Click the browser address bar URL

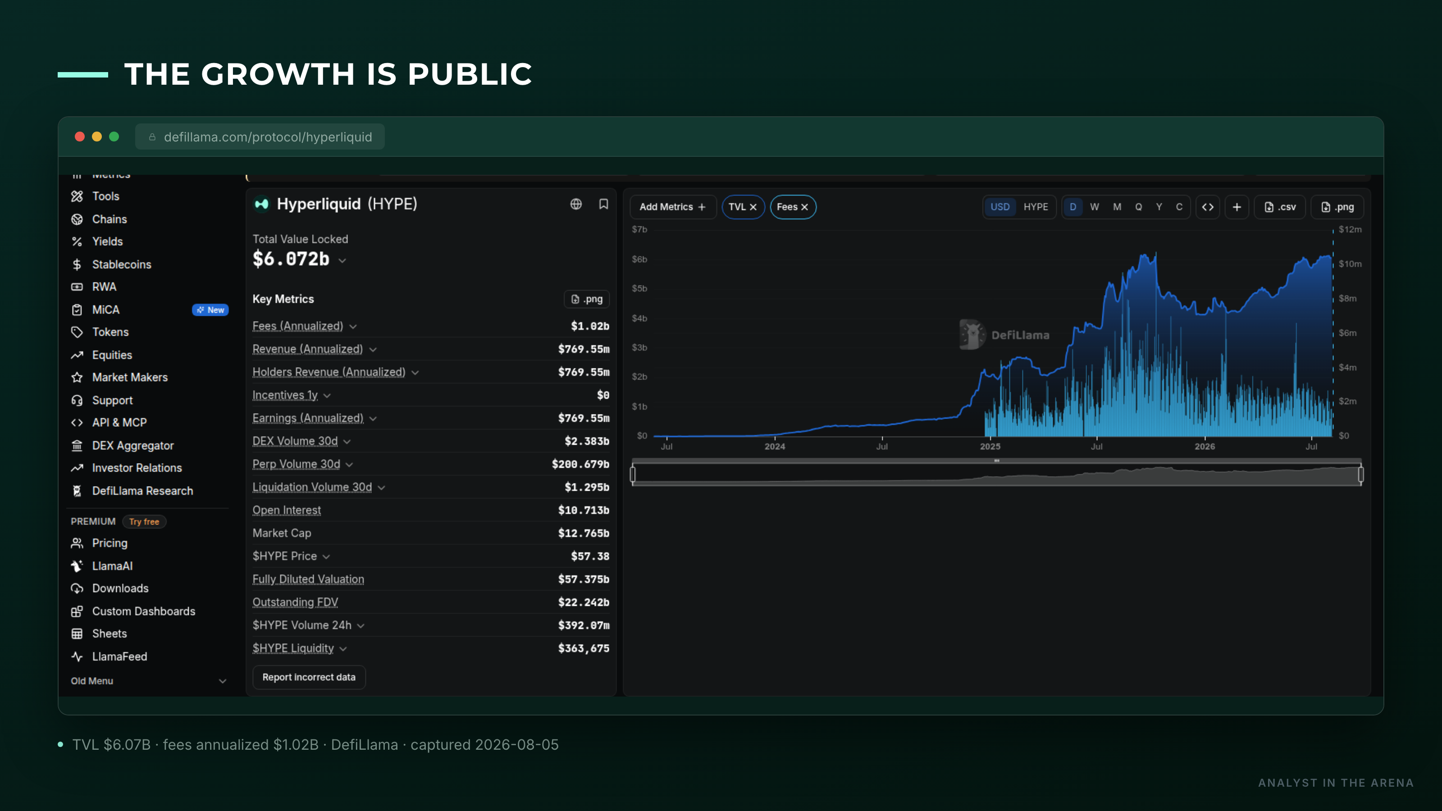(268, 137)
